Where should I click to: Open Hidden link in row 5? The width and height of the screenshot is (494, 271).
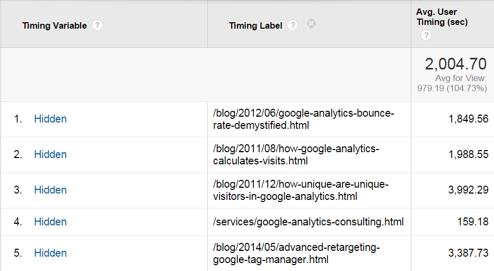point(50,253)
